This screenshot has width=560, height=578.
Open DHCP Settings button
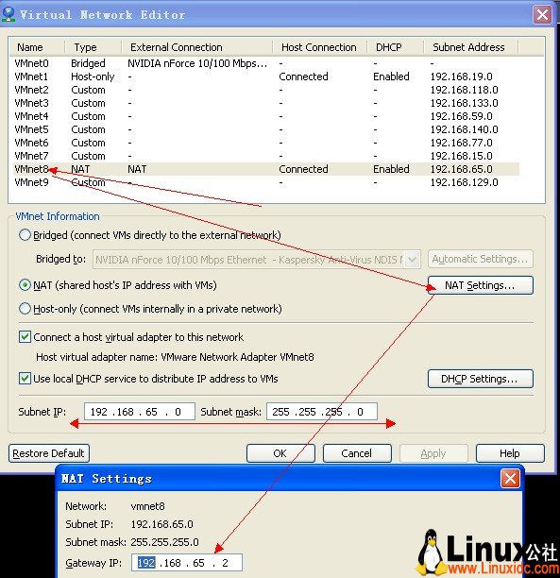480,379
